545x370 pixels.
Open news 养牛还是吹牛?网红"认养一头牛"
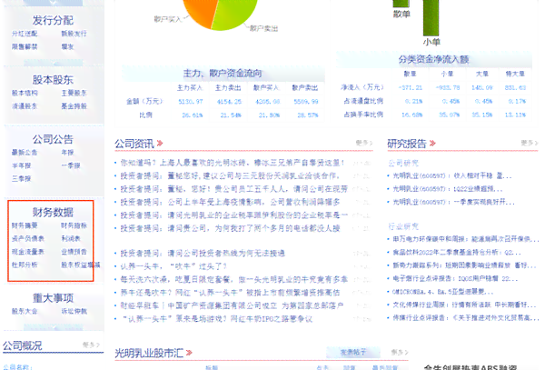(x=230, y=293)
